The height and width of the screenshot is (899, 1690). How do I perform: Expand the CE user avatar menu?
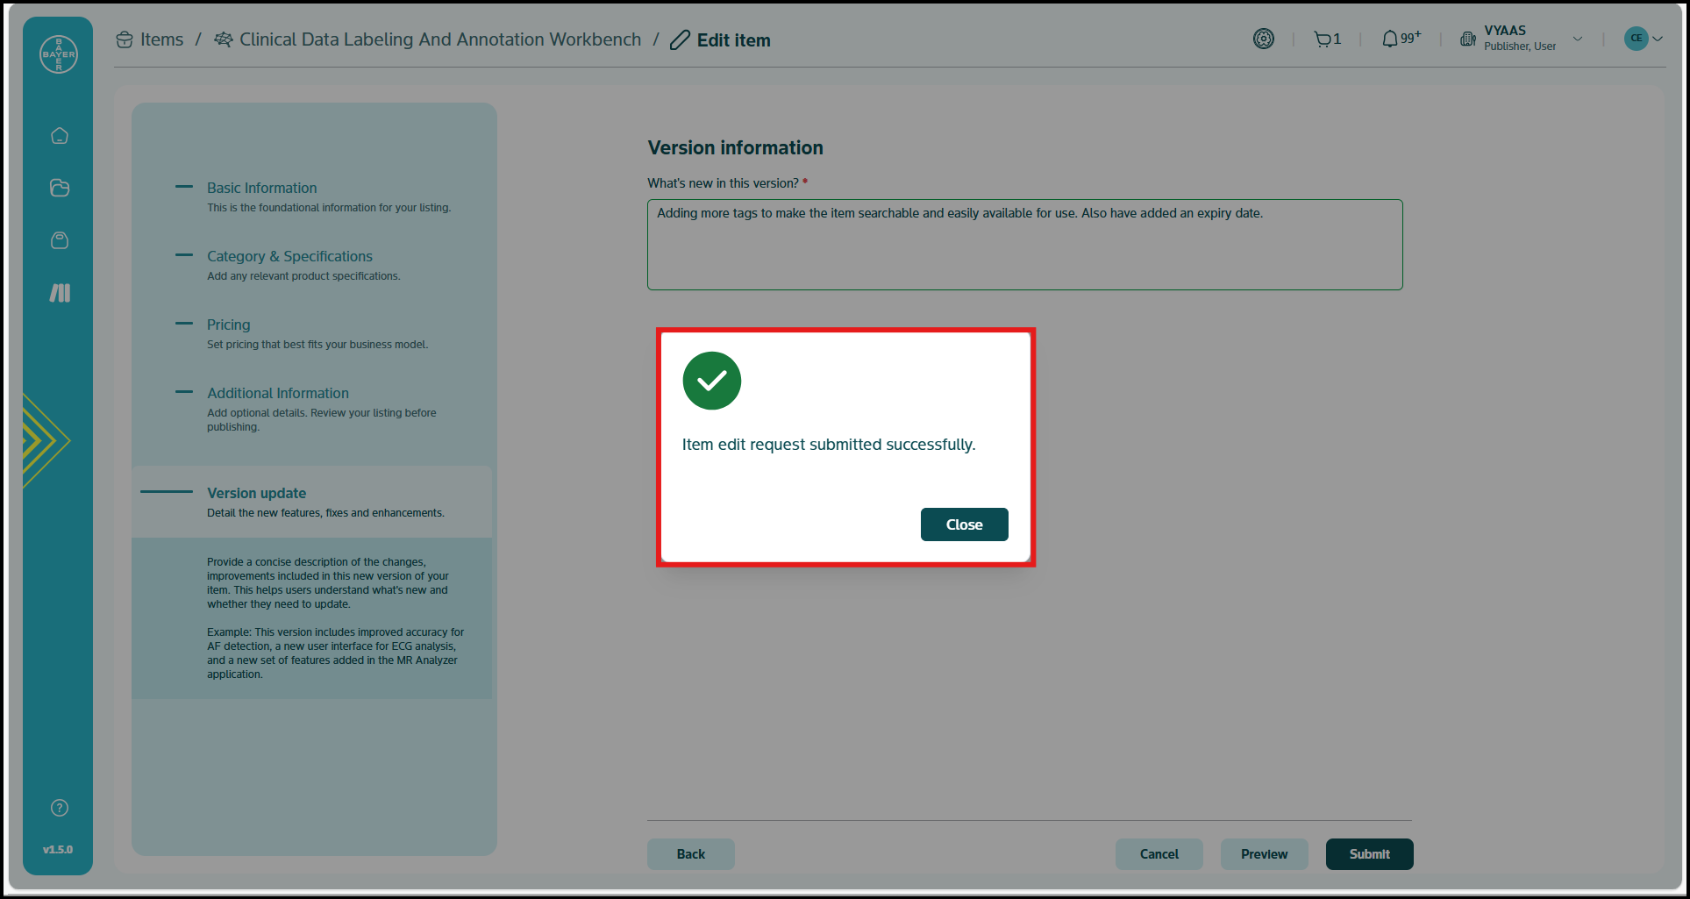point(1644,39)
